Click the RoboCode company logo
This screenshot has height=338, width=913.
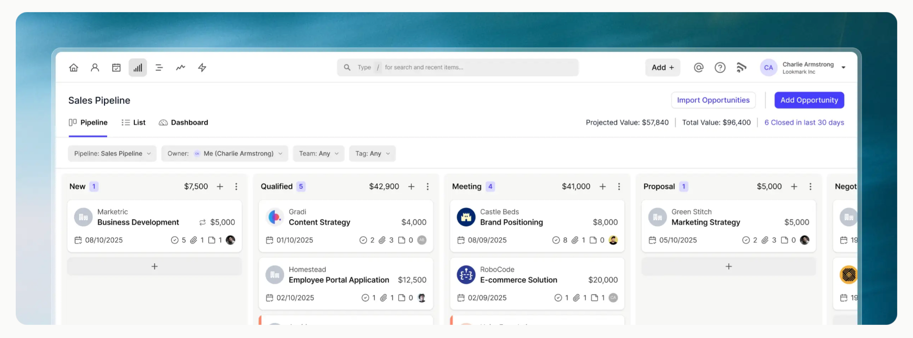click(x=466, y=275)
